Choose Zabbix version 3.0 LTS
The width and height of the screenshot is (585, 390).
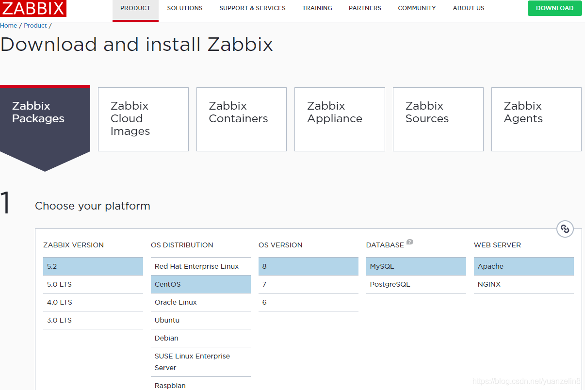[x=93, y=320]
